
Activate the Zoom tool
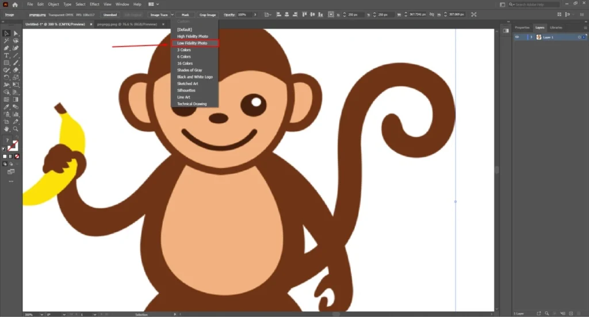(16, 129)
